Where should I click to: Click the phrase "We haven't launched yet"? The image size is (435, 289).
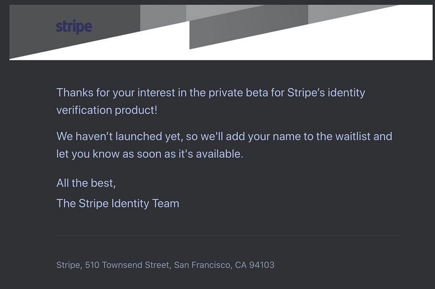(118, 136)
